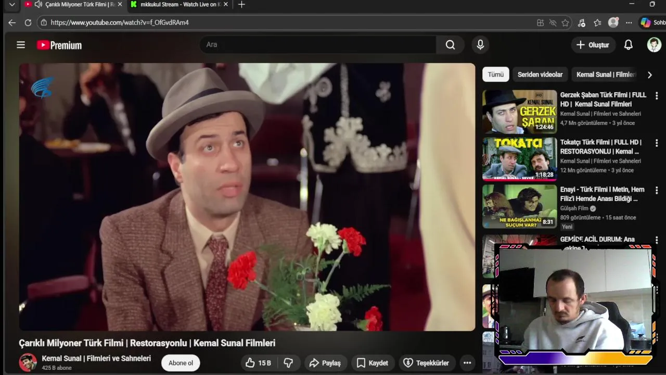Open browser settings and more ellipsis
This screenshot has height=375, width=666.
[x=629, y=22]
